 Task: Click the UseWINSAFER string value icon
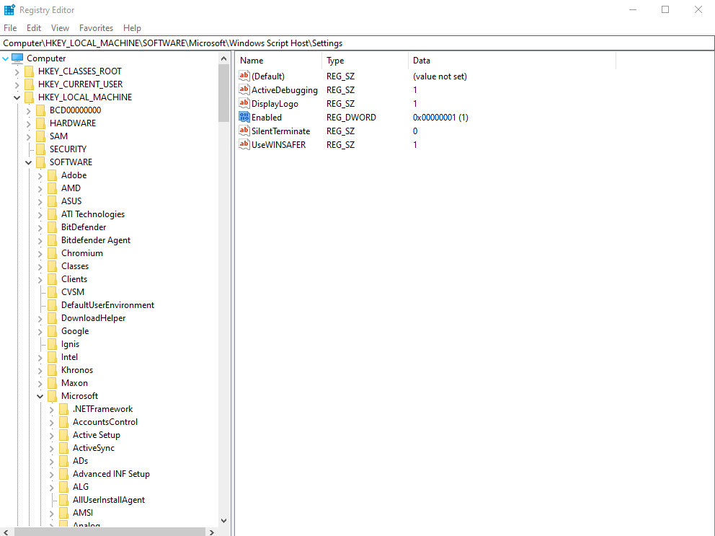[244, 145]
